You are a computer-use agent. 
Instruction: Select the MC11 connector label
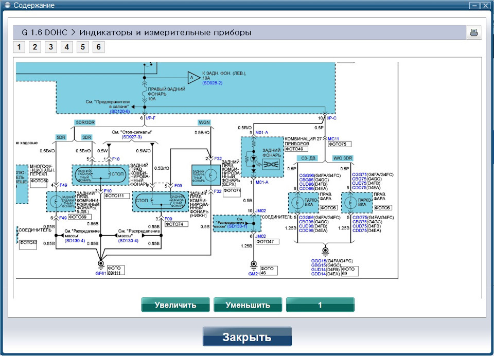pyautogui.click(x=333, y=138)
